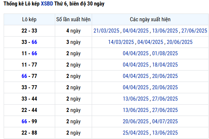Click the '4 ngày' count cell
This screenshot has height=139, width=209.
pyautogui.click(x=73, y=31)
